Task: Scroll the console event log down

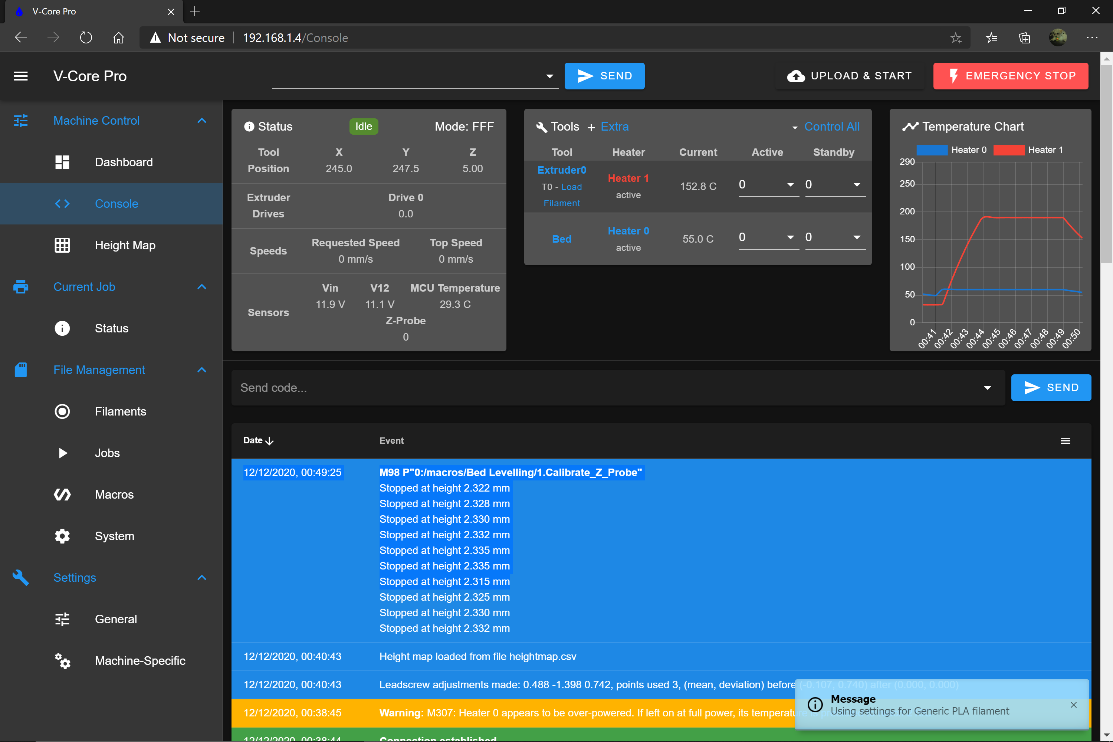Action: click(1106, 735)
